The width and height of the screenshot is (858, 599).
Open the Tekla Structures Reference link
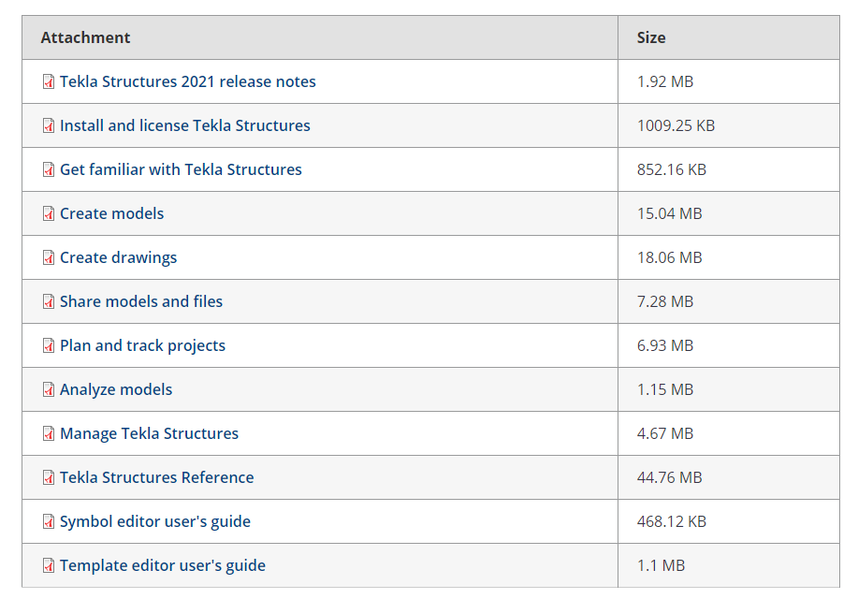pos(156,477)
